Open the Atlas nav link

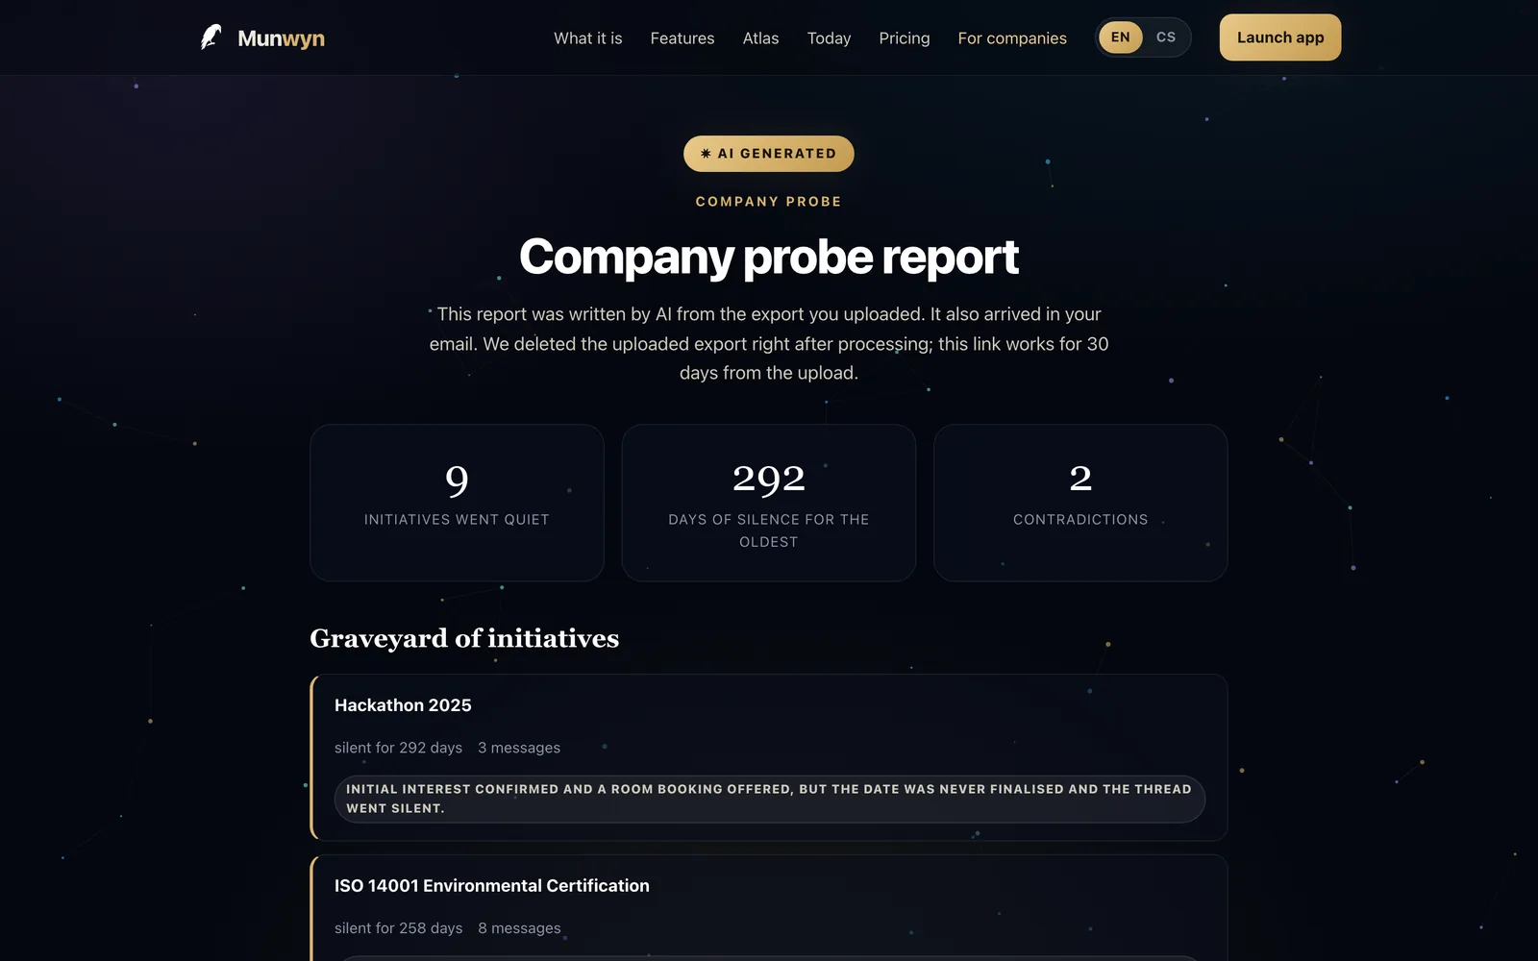coord(760,38)
